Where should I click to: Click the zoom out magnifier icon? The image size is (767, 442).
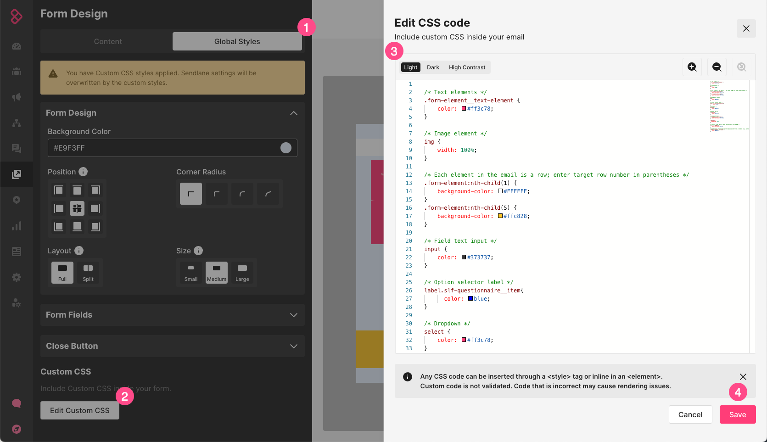(717, 67)
